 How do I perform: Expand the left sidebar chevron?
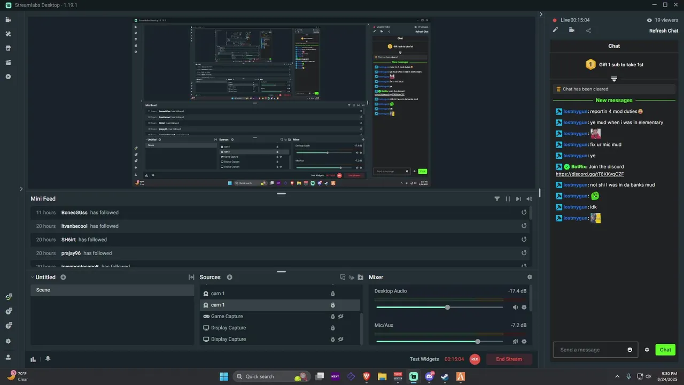pos(21,189)
